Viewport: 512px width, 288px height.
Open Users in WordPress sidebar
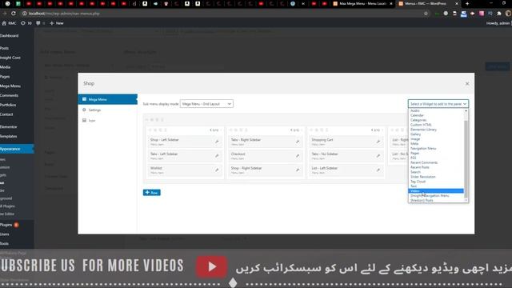coord(5,234)
